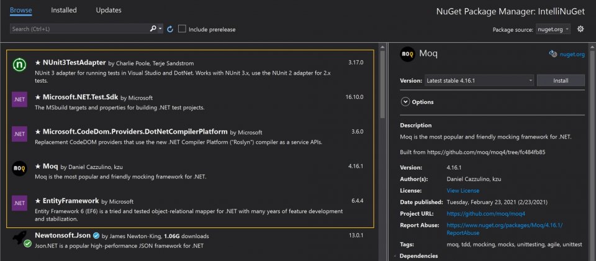Open search options dropdown arrow
The height and width of the screenshot is (261, 596).
(x=160, y=29)
